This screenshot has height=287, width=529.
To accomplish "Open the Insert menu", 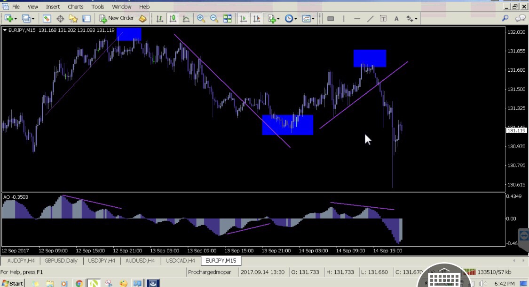I will pos(53,7).
